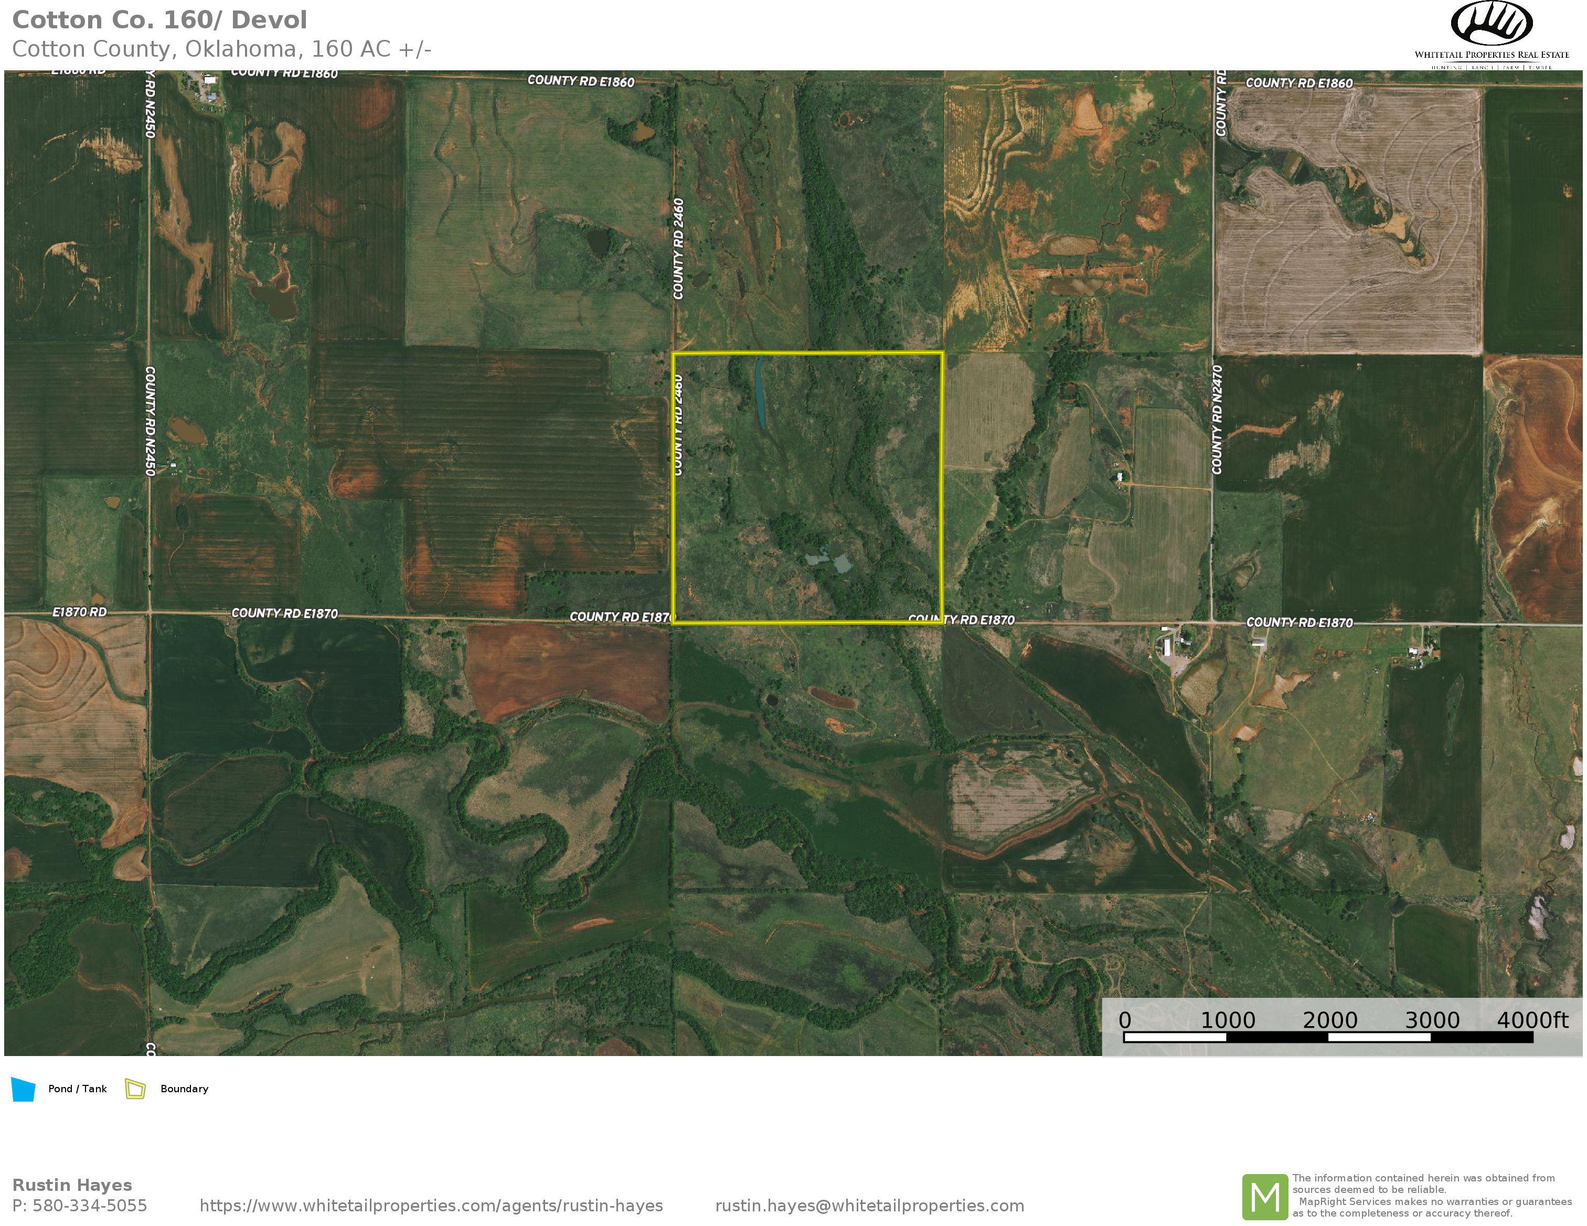The height and width of the screenshot is (1226, 1587).
Task: Click the yellow Boundary legend icon
Action: point(135,1089)
